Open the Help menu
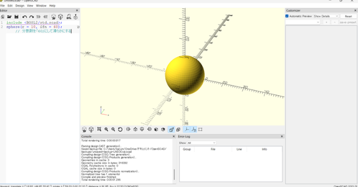358x187 pixels. 52,6
